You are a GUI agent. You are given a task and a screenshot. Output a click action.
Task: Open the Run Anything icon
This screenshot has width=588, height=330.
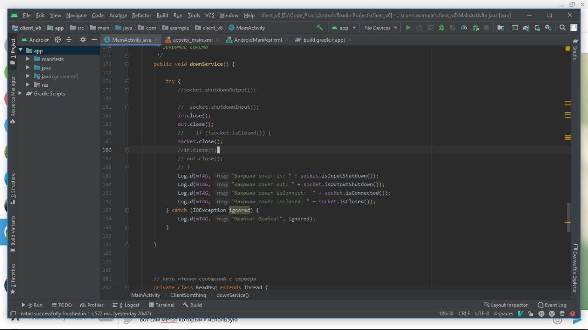[x=514, y=28]
